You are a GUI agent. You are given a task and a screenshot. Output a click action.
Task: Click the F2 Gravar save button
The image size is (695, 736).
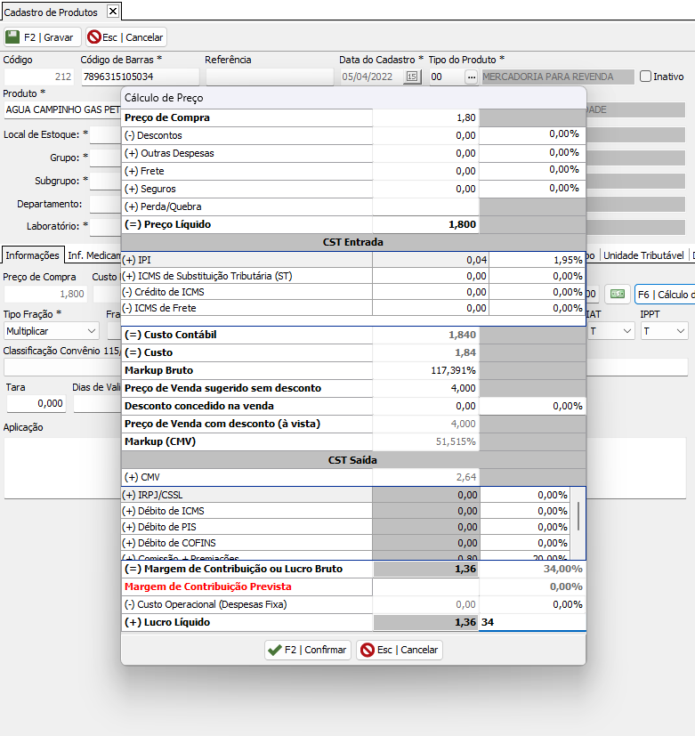[x=42, y=37]
